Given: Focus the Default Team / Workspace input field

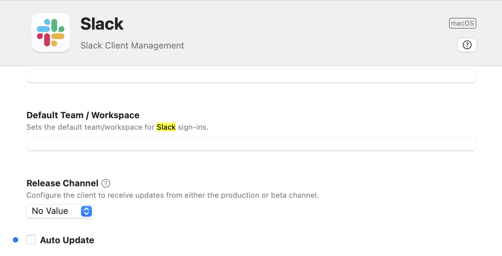Looking at the screenshot, I should pyautogui.click(x=251, y=144).
